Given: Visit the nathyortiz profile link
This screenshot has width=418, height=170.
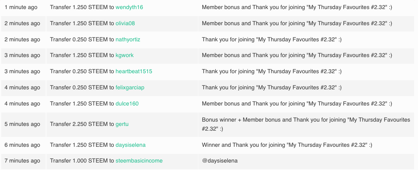Looking at the screenshot, I should point(128,39).
